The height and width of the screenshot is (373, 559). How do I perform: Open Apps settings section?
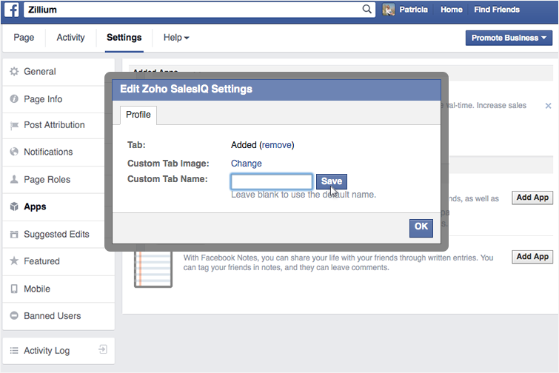[x=58, y=206]
